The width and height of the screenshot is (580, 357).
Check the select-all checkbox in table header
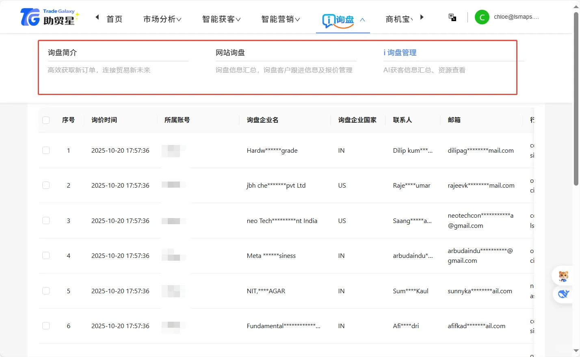click(x=46, y=120)
